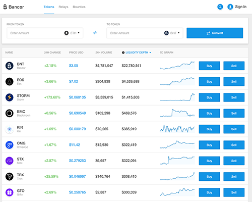Sort by 24H Volume column header

pos(104,53)
